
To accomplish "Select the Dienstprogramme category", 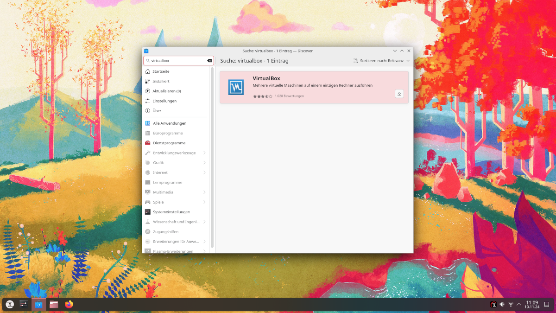I will click(x=176, y=143).
